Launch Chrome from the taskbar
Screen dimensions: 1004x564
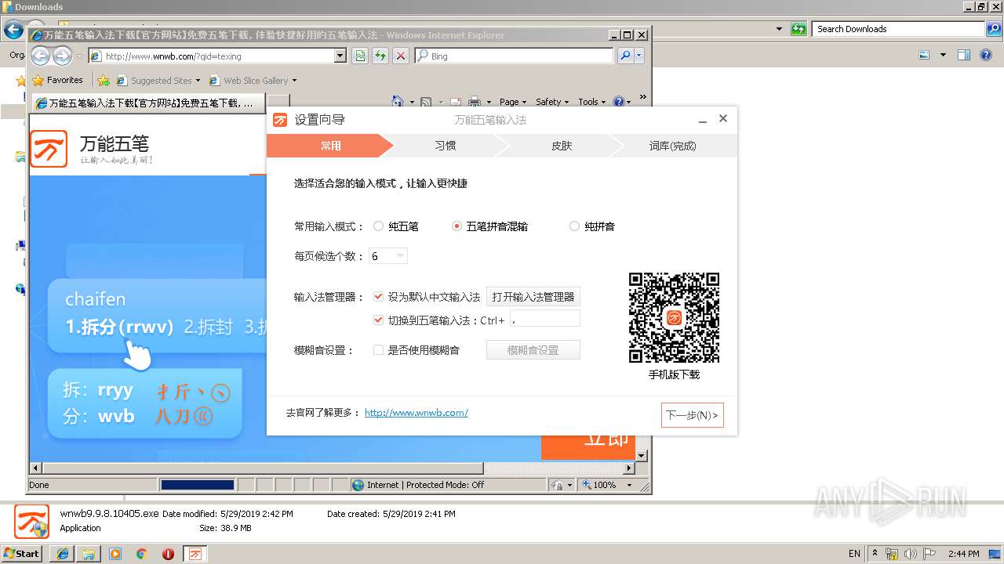pyautogui.click(x=141, y=554)
